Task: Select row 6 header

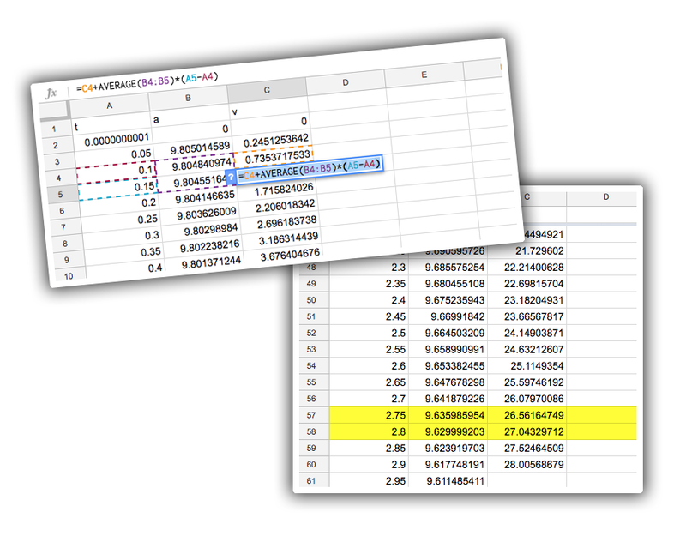Action: (62, 211)
